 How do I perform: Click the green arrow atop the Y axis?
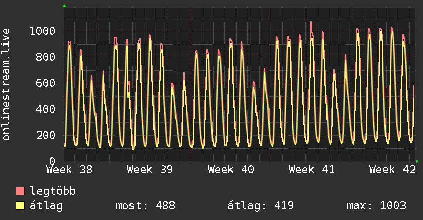(64, 6)
